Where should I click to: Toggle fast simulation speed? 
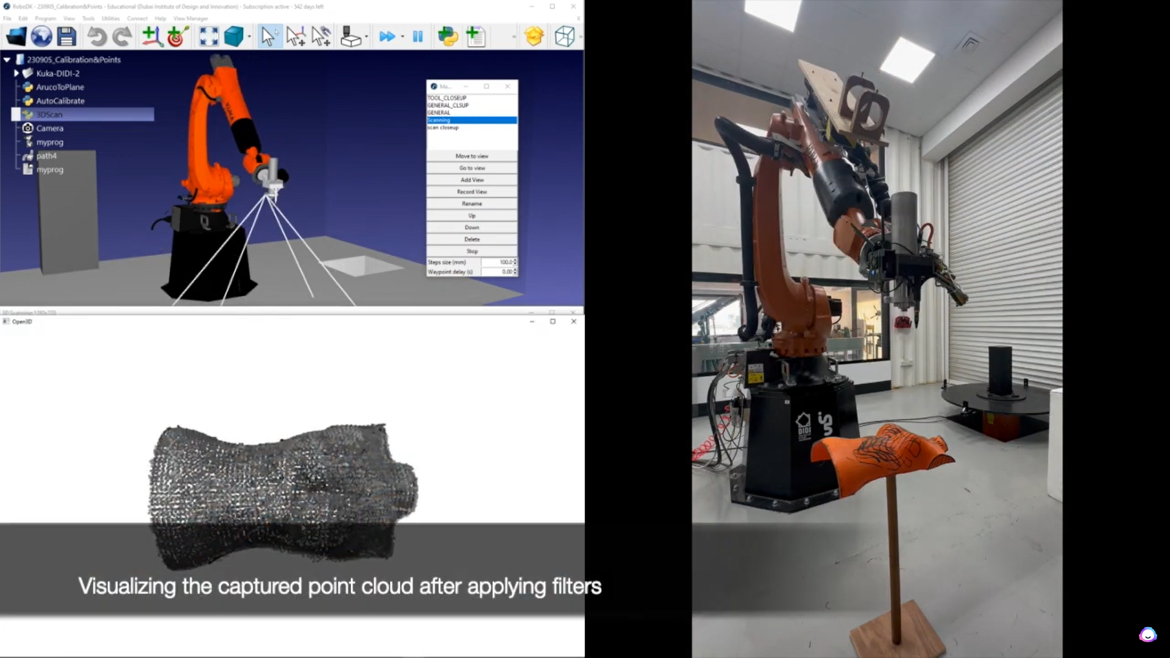[x=386, y=37]
